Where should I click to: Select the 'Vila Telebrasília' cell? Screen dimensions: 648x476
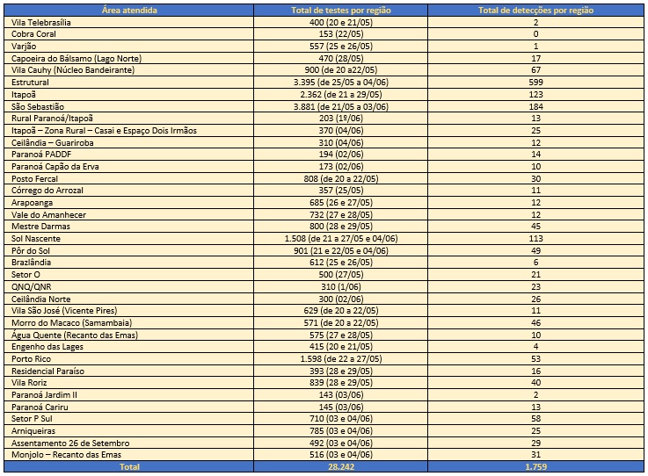coord(129,22)
